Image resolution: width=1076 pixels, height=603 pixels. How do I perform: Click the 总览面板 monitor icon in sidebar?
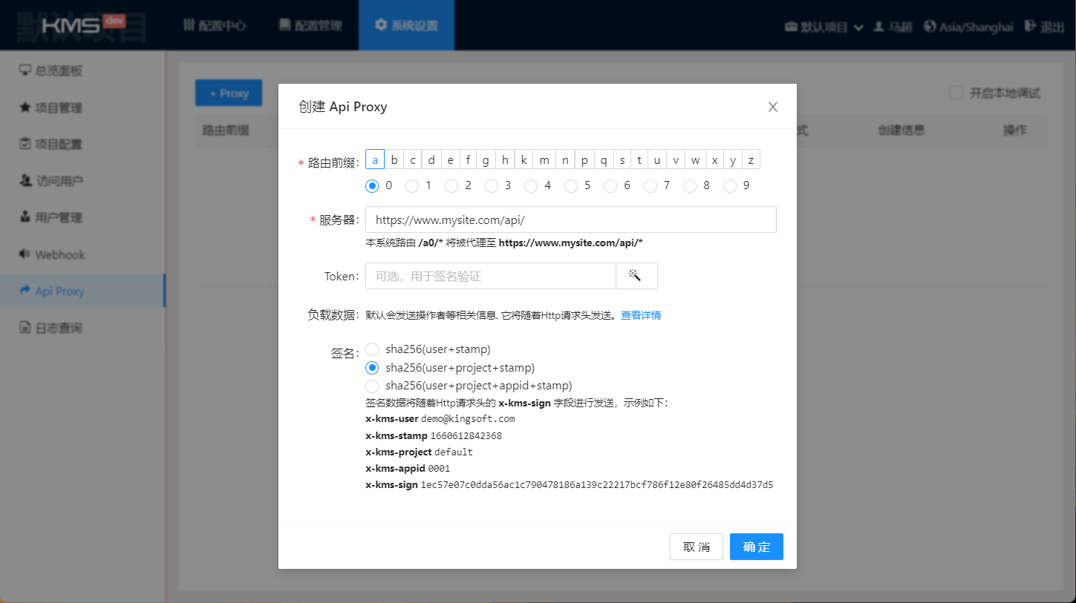[25, 70]
